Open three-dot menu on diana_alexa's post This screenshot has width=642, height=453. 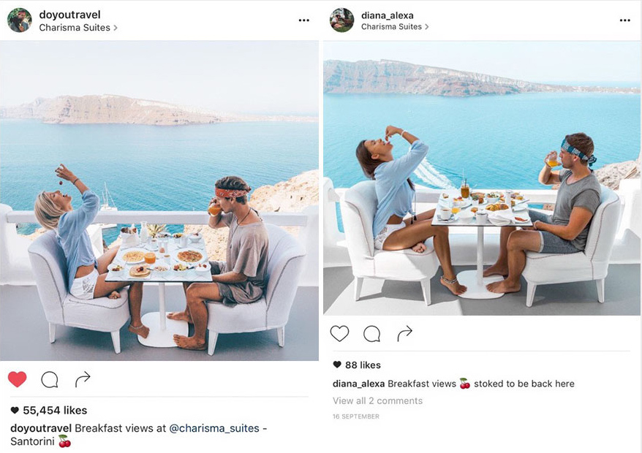[624, 20]
